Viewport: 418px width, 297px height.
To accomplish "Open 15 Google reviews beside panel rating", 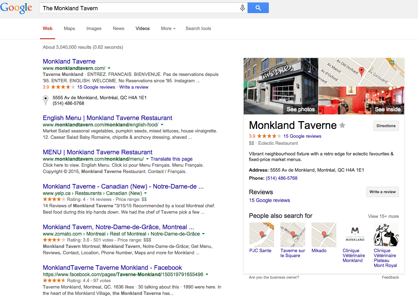I will [302, 136].
